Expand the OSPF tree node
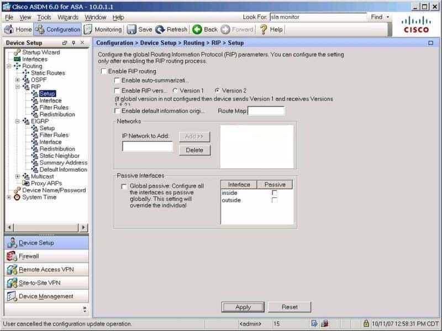Viewport: 442px width, 331px height. (18, 80)
